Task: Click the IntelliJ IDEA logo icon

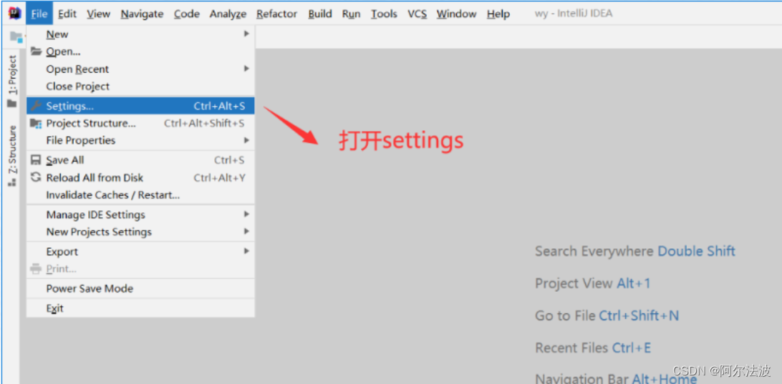Action: (14, 14)
